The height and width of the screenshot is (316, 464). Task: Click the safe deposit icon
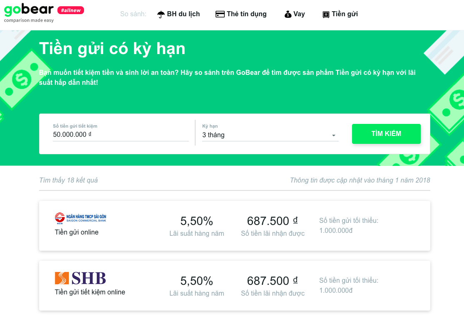tap(326, 15)
